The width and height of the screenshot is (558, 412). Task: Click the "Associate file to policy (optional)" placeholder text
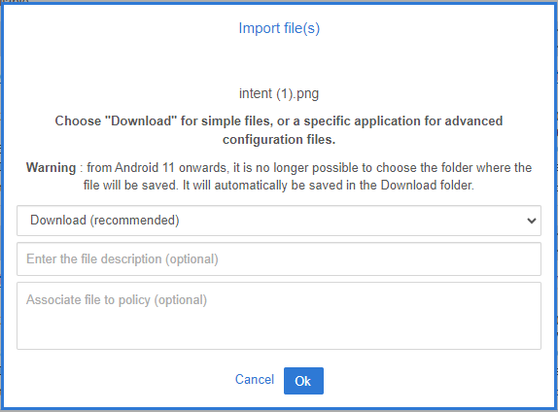coord(117,300)
